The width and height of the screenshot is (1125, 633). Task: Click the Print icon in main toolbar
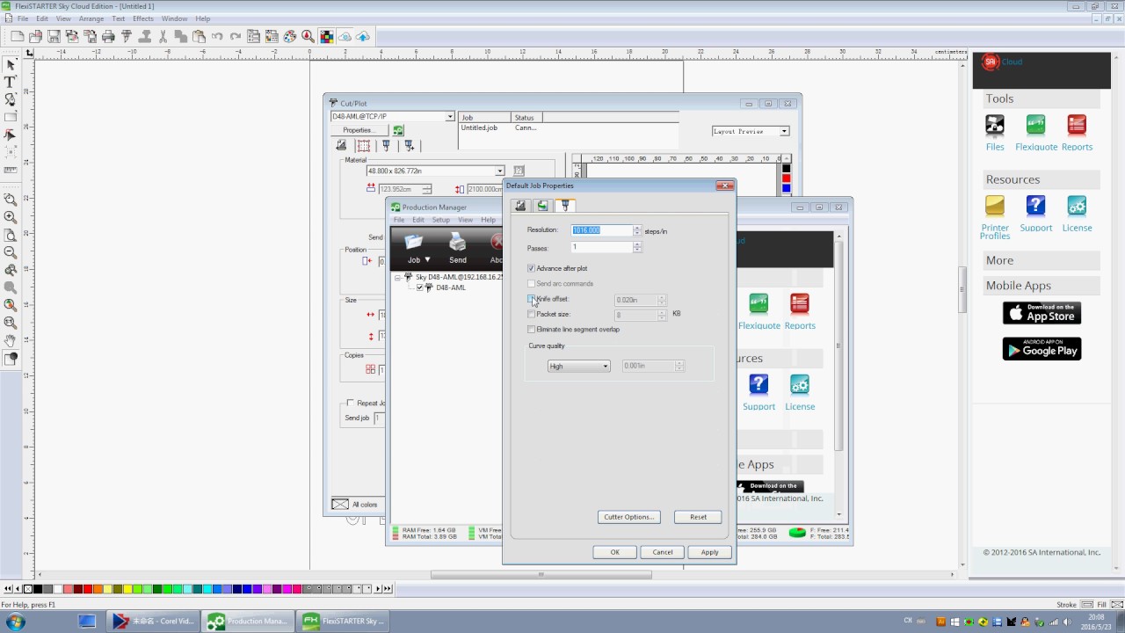click(x=108, y=36)
